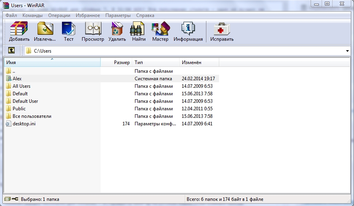Click the 174 size value
Viewport: 354px width, 206px height.
(x=126, y=124)
